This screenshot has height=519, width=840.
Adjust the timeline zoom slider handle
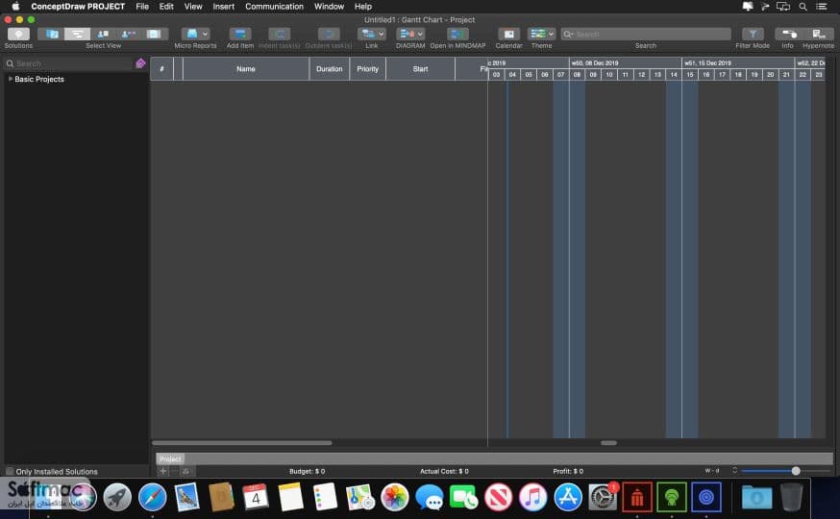click(796, 471)
